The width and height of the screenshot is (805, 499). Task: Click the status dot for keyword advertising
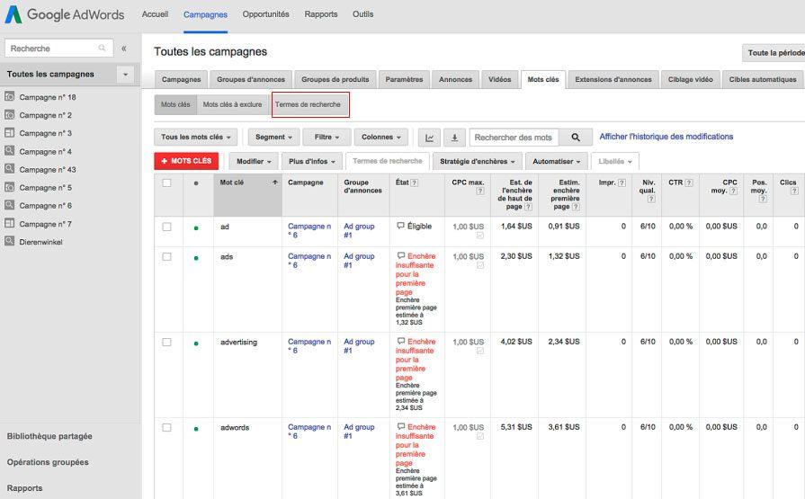pos(196,343)
